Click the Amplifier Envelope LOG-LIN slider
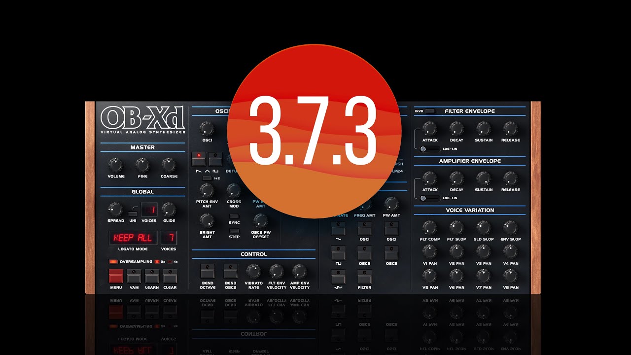 tap(430, 198)
